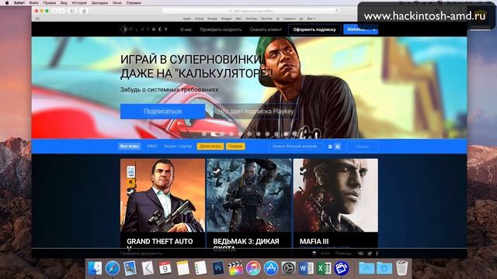Viewport: 497px width, 279px height.
Task: Open Safari from the Dock
Action: tap(112, 268)
